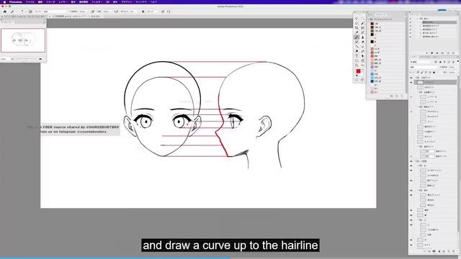Collapse the top action set in Actions panel

pos(418,19)
